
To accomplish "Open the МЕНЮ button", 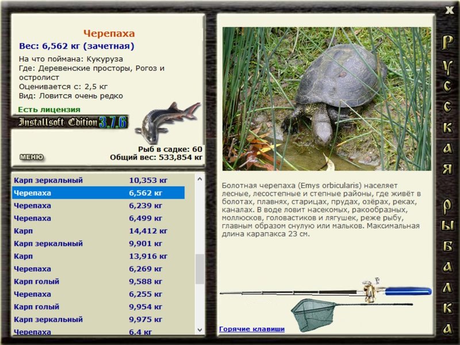I will pyautogui.click(x=32, y=157).
